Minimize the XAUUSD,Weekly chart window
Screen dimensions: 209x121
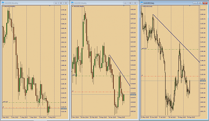tap(125, 3)
